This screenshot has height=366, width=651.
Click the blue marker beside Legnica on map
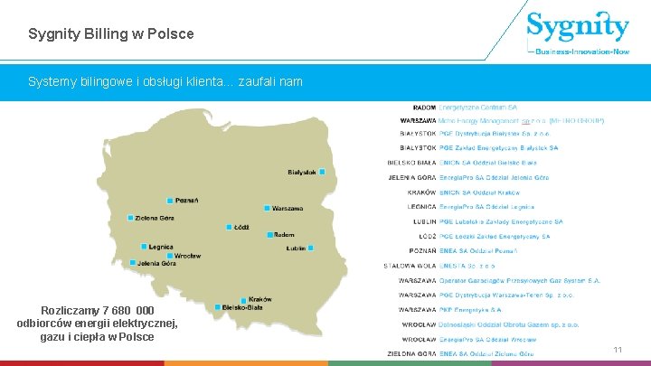point(144,247)
